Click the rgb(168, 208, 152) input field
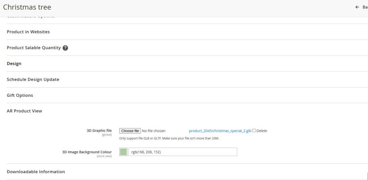Viewport: 368px width, 180px height. (x=183, y=152)
